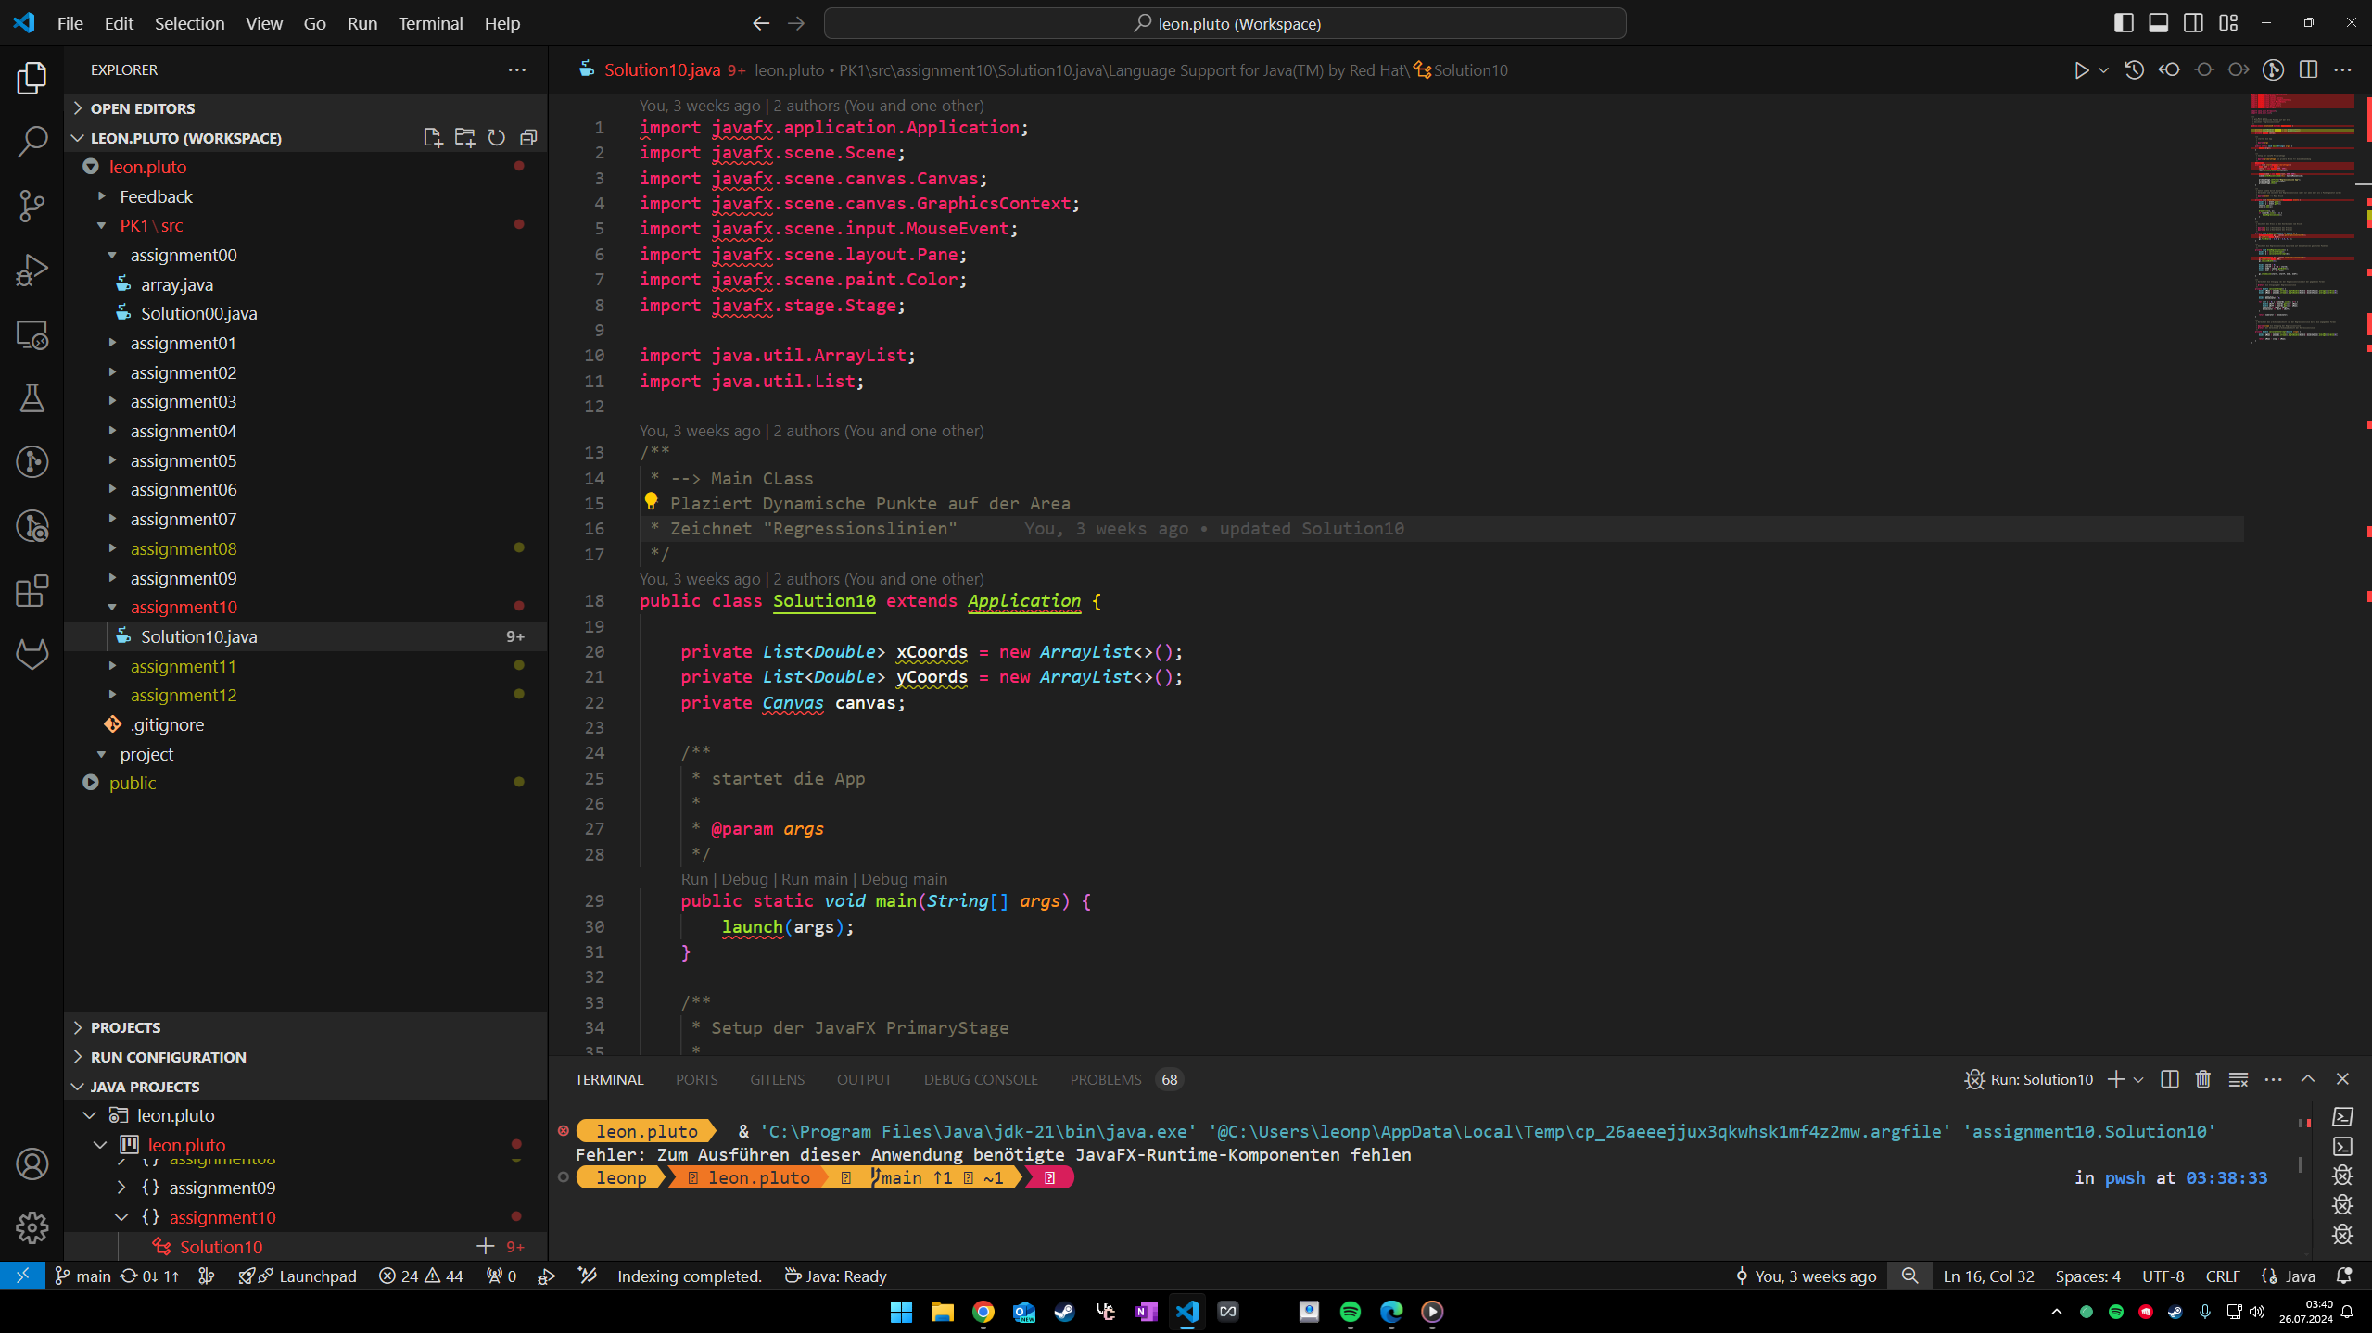2372x1333 pixels.
Task: Open Launchpad from the status bar
Action: click(298, 1276)
